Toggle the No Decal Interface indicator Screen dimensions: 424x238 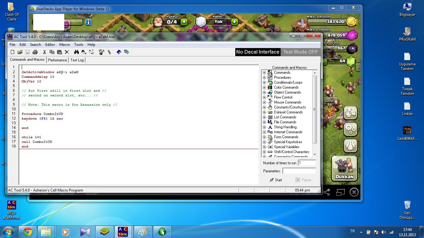[258, 52]
